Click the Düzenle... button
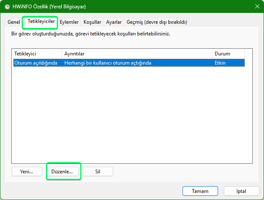Image resolution: width=264 pixels, height=200 pixels. click(x=62, y=171)
